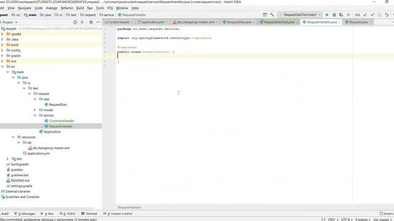394x221 pixels.
Task: Open the VCS menu
Action: tap(110, 8)
